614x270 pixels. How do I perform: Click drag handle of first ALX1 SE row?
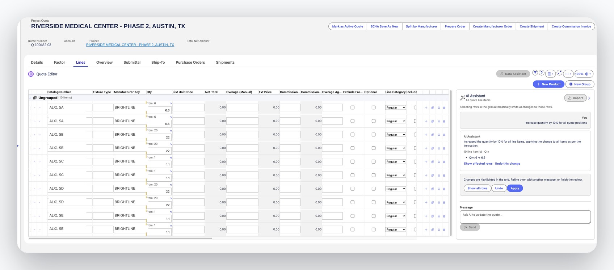coord(30,216)
